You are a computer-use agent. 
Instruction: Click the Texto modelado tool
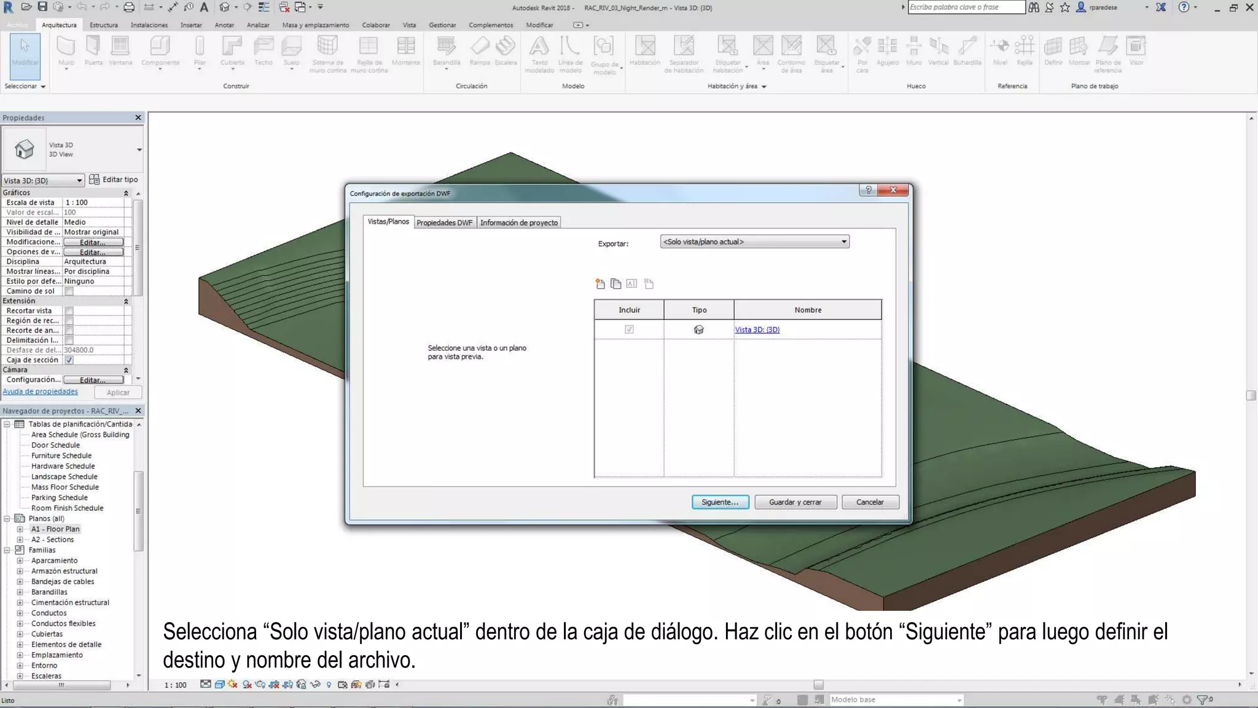(x=539, y=54)
